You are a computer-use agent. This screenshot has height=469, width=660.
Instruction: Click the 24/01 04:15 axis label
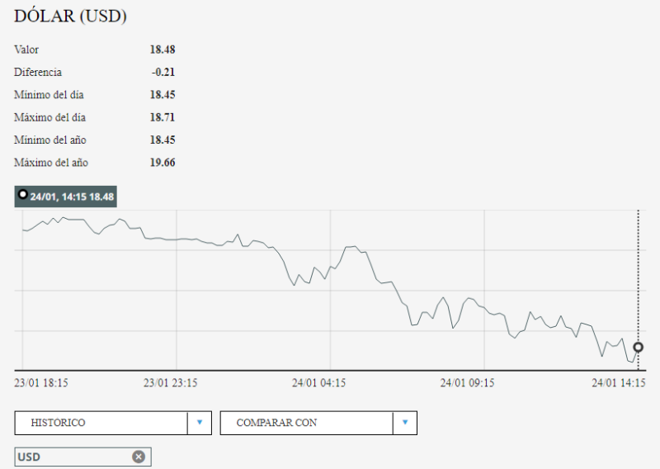(319, 382)
